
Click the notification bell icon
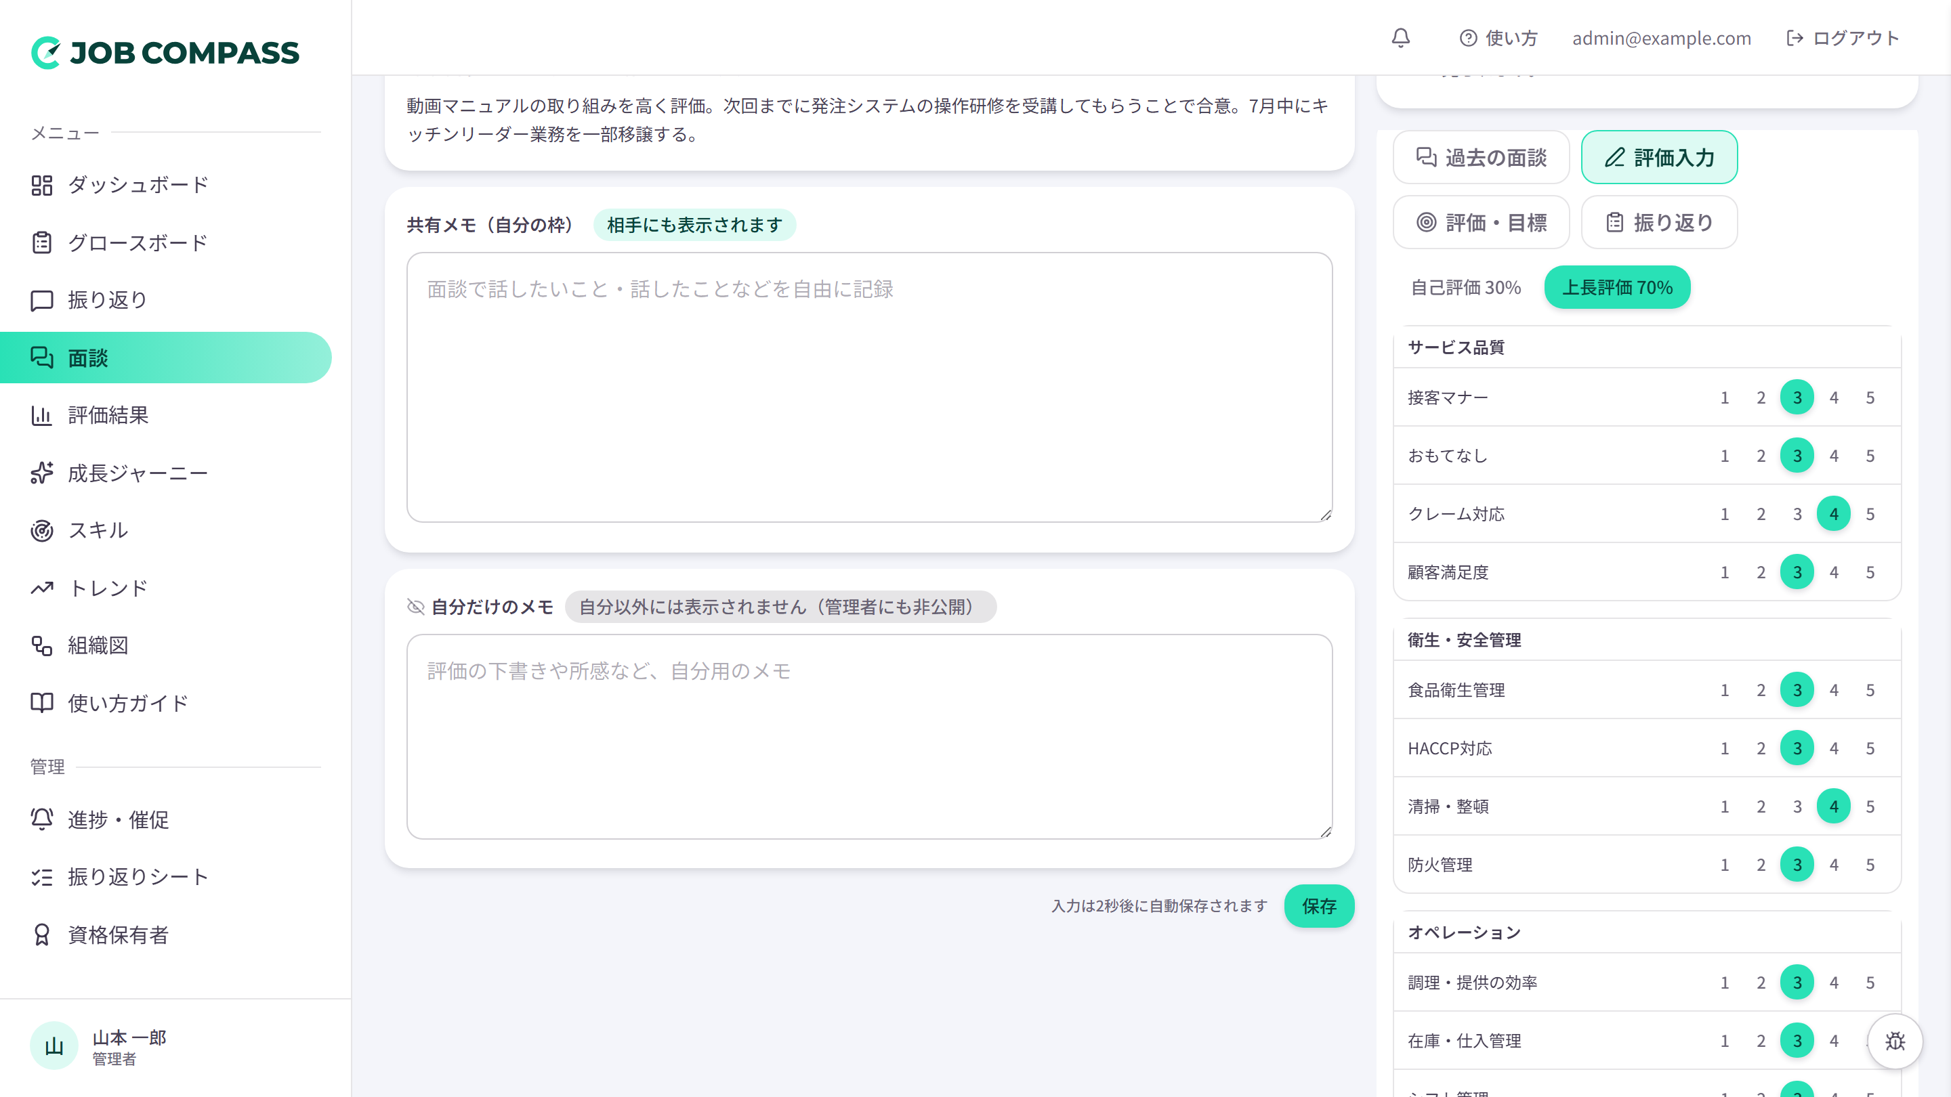click(1400, 38)
